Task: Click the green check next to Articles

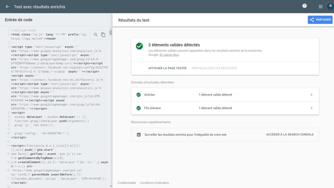Action: 138,95
